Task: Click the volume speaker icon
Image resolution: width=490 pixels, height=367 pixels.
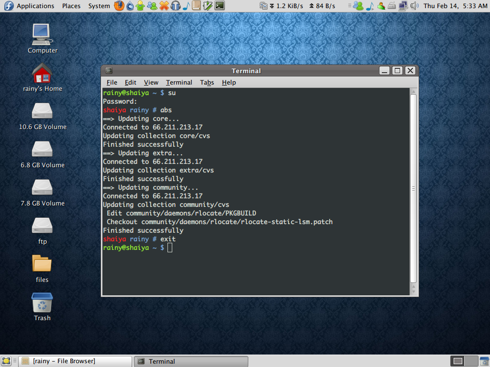Action: tap(414, 6)
